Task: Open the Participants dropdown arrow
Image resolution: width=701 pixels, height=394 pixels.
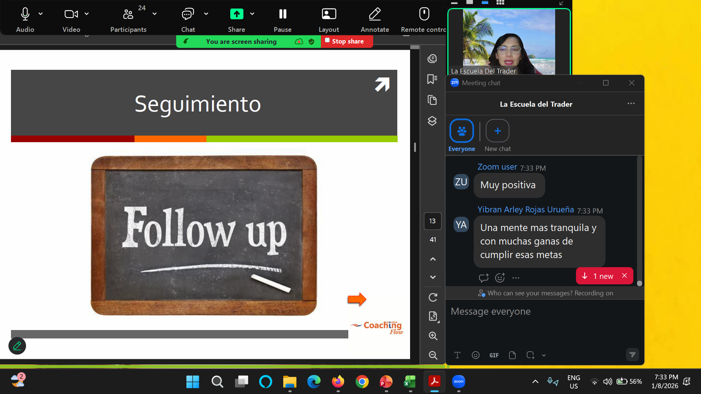Action: pyautogui.click(x=155, y=14)
